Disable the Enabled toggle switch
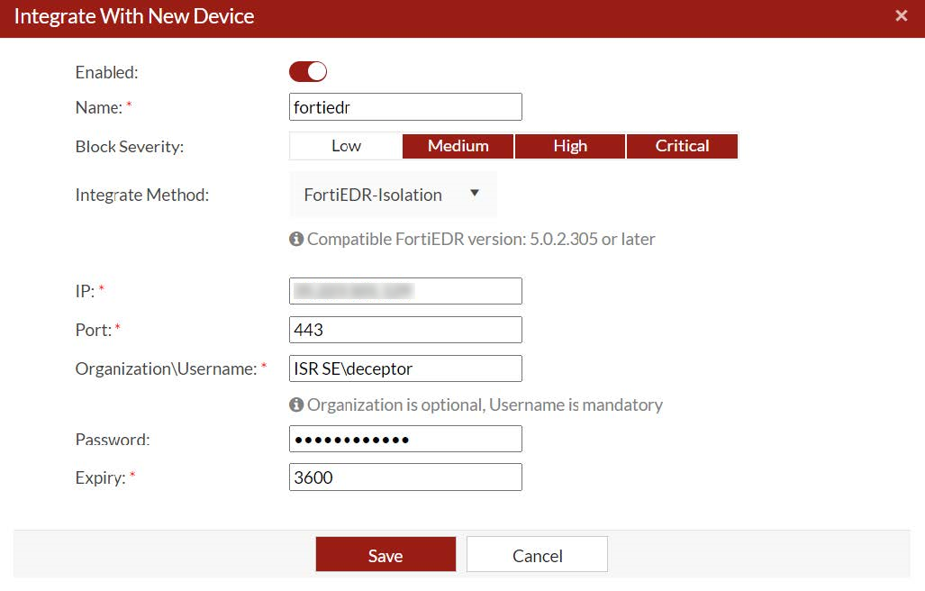The image size is (925, 591). click(308, 71)
